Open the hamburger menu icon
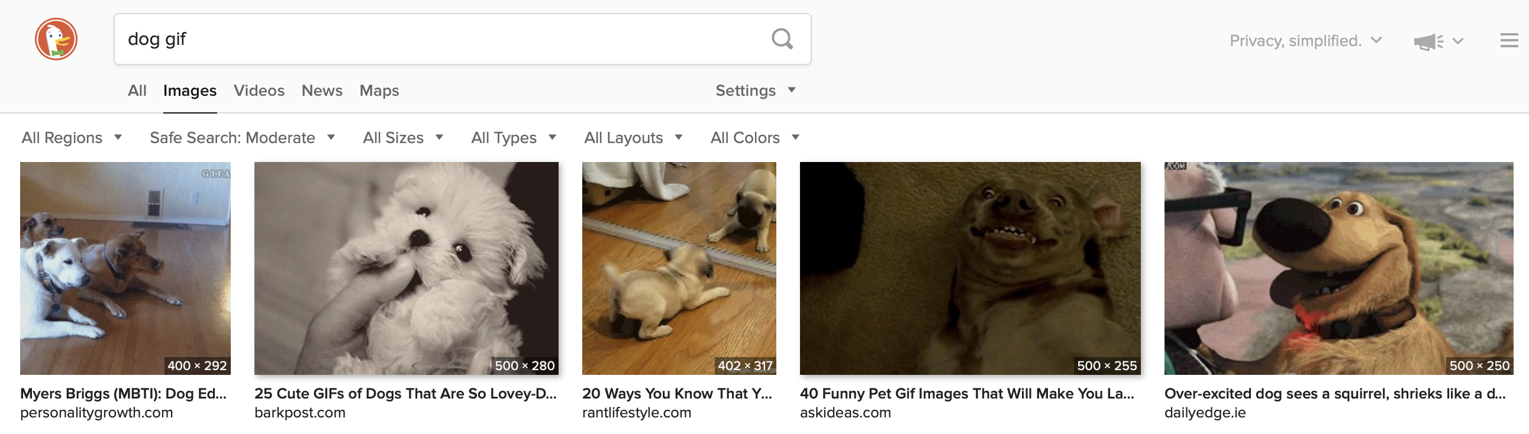Screen dimensions: 1529x434 [1508, 40]
